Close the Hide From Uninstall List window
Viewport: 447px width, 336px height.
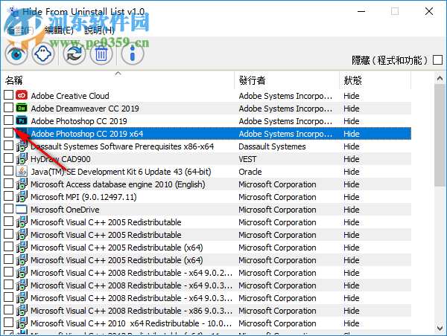click(429, 11)
